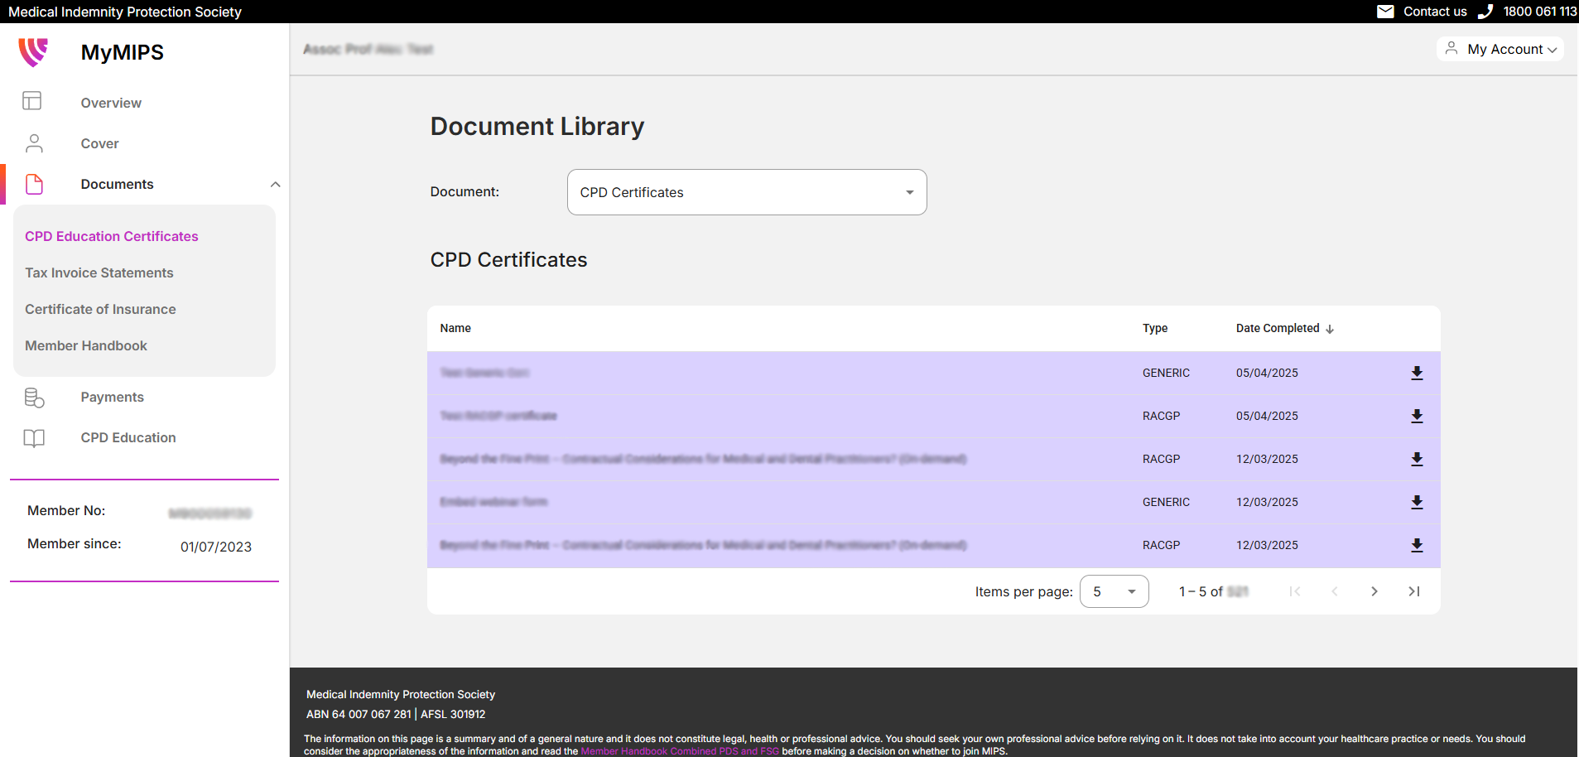Click RACGP type in second row
1579x757 pixels.
pos(1161,416)
